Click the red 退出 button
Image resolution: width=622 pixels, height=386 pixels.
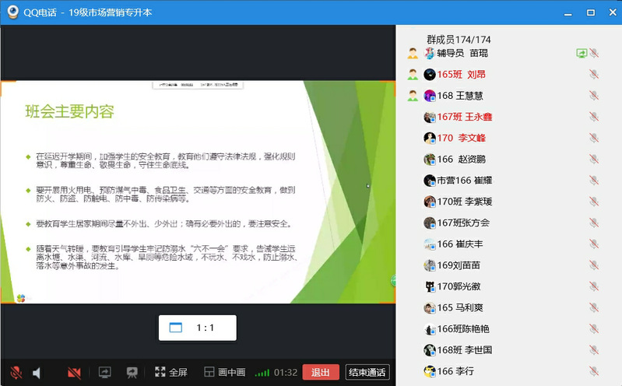tap(321, 373)
